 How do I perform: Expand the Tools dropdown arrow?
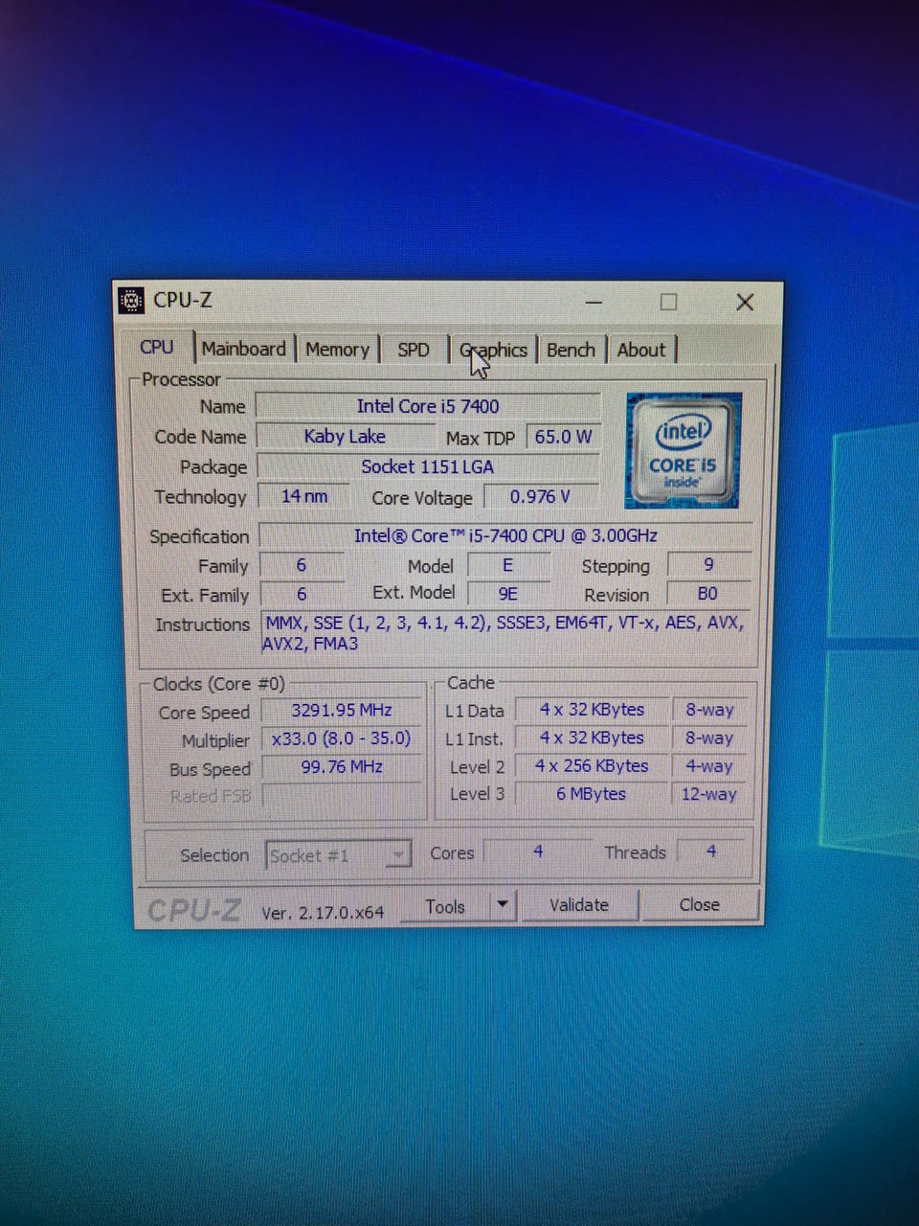coord(503,905)
